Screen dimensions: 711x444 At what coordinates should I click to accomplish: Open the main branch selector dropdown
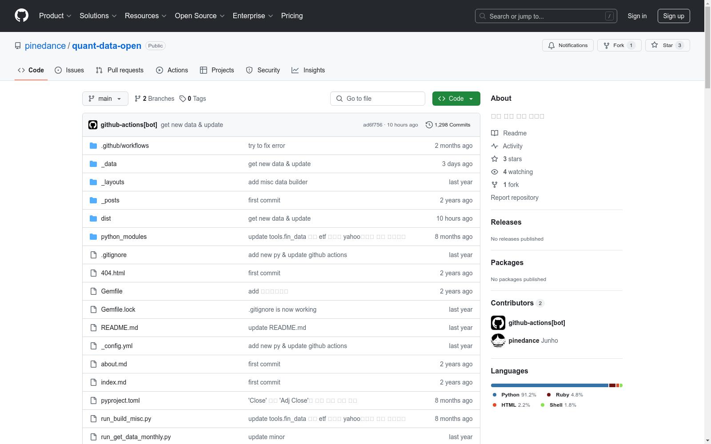pyautogui.click(x=105, y=99)
